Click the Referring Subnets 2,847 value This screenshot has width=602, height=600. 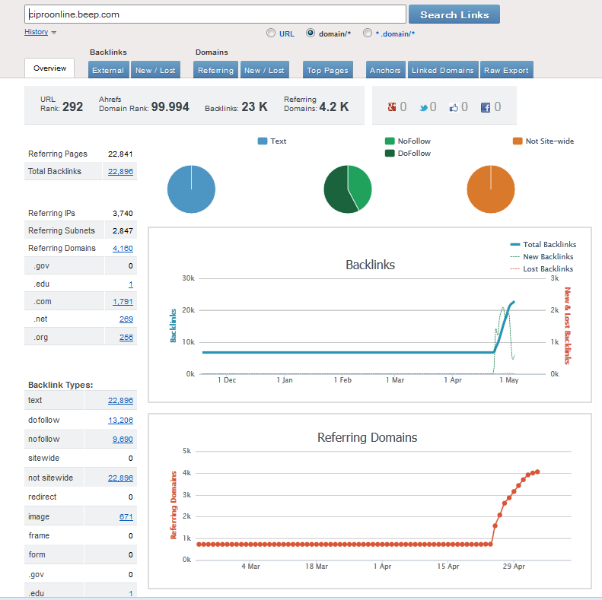point(123,230)
